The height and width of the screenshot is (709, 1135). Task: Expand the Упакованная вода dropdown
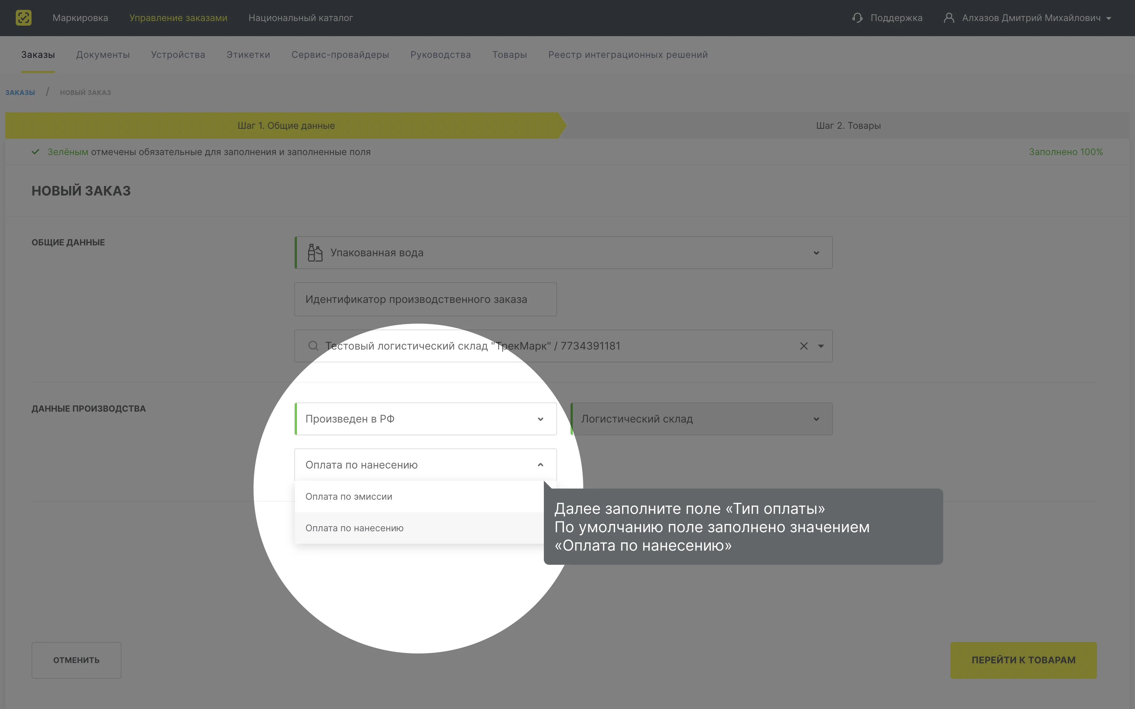point(816,253)
